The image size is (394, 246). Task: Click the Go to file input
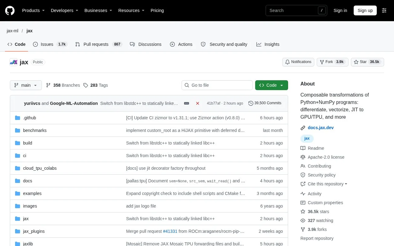[x=217, y=85]
